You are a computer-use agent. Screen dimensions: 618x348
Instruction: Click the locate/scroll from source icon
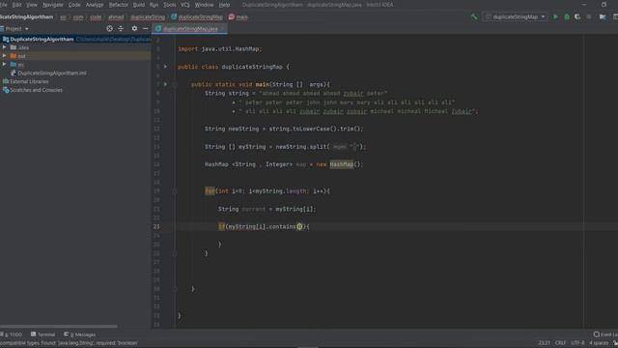click(x=109, y=29)
